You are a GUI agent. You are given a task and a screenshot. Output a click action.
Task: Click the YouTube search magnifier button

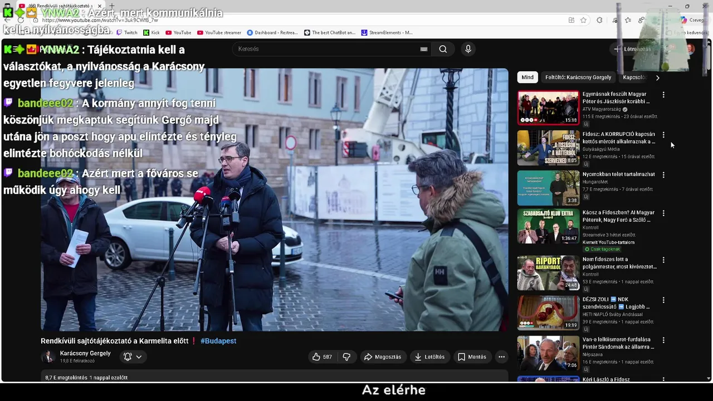pos(443,49)
